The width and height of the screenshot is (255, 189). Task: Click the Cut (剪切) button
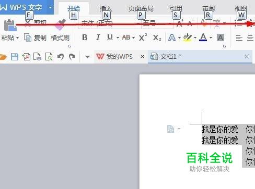point(36,23)
